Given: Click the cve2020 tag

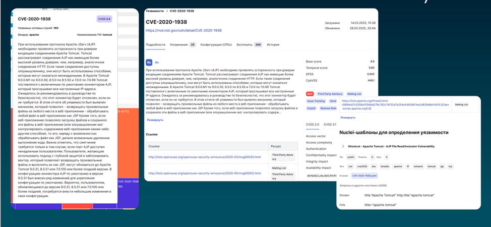Looking at the screenshot, I should (x=363, y=166).
